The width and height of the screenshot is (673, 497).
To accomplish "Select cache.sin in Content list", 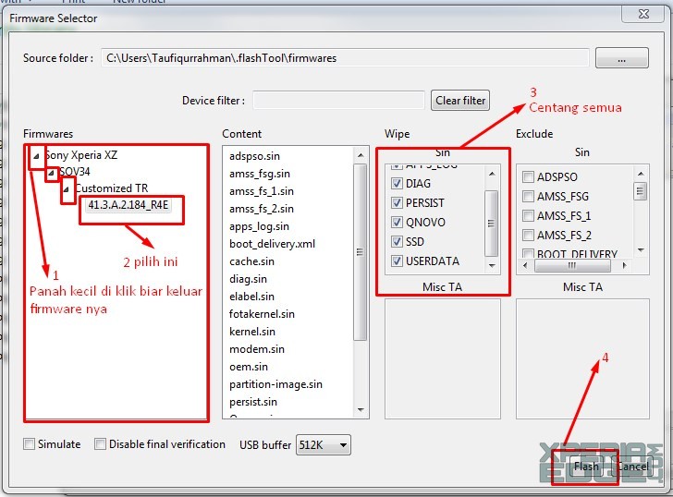I will 252,261.
